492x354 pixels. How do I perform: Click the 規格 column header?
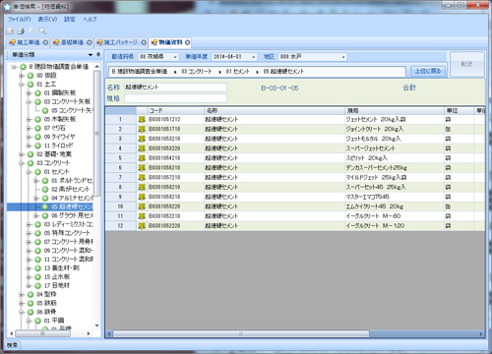click(395, 110)
